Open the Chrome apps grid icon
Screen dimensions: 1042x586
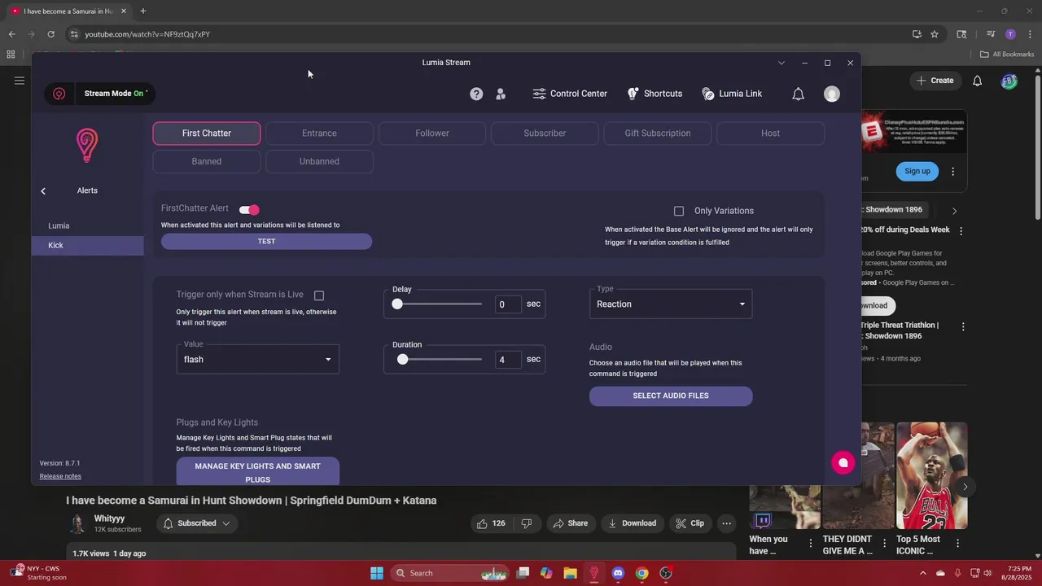coord(11,55)
